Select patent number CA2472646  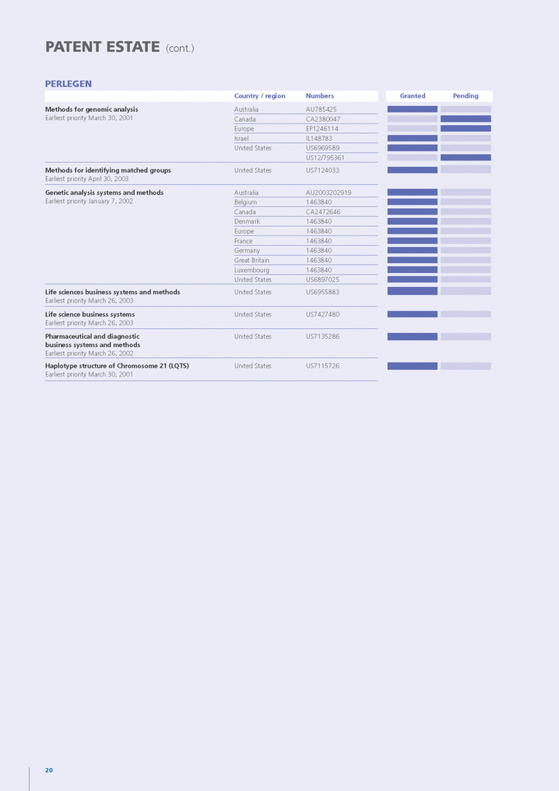tap(323, 212)
